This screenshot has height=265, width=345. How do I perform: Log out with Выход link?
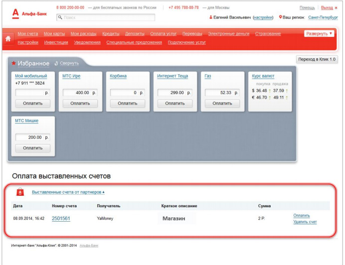pyautogui.click(x=327, y=7)
